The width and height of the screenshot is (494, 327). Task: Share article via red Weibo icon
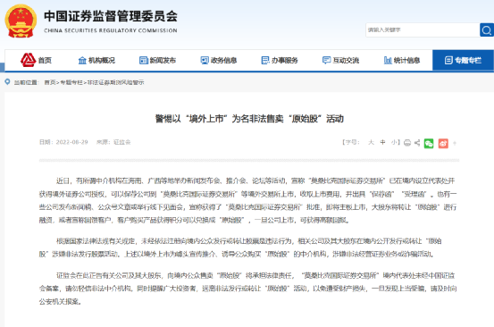pos(443,143)
